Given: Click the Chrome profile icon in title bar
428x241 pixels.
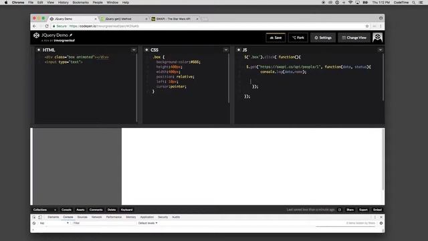Looking at the screenshot, I should click(381, 18).
